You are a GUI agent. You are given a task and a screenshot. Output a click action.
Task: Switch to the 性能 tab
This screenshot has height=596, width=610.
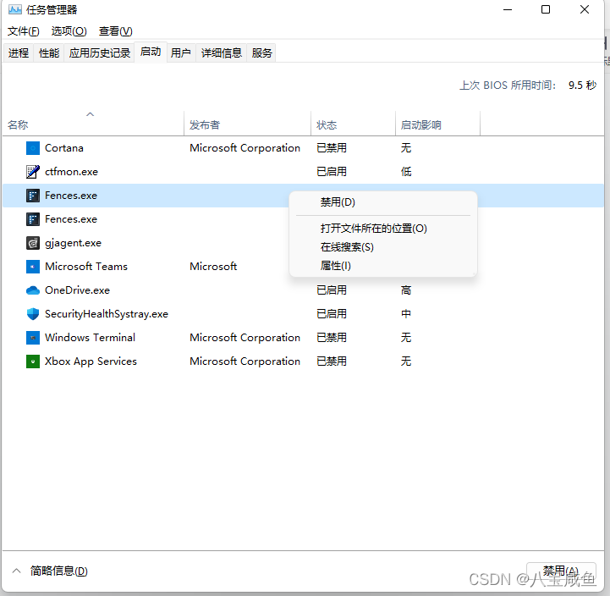point(49,53)
